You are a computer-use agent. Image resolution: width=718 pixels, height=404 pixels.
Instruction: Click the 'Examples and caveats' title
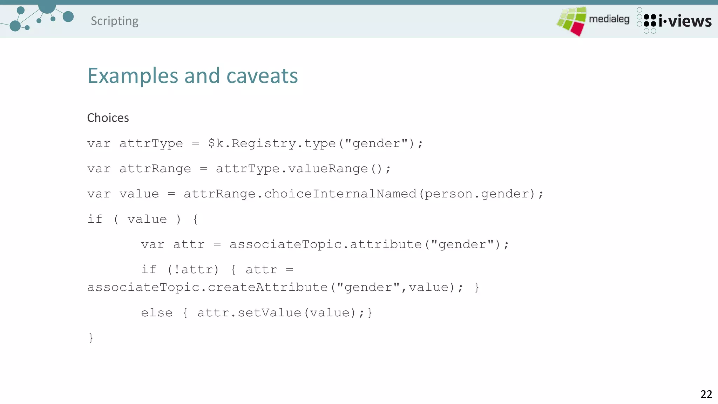pyautogui.click(x=192, y=75)
